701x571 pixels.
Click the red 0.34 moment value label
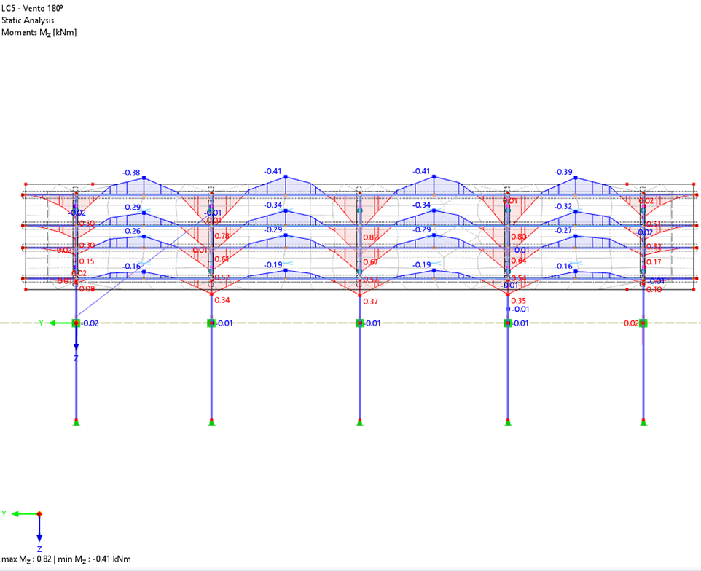pyautogui.click(x=222, y=300)
